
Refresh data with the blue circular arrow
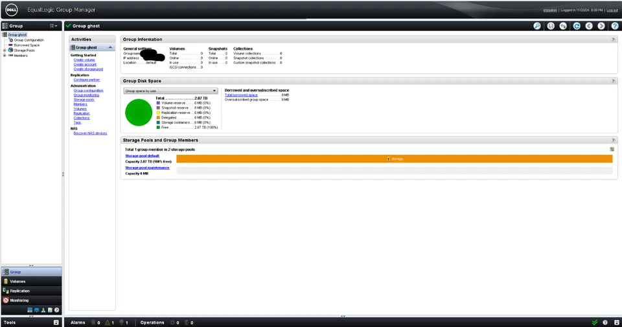coord(577,26)
